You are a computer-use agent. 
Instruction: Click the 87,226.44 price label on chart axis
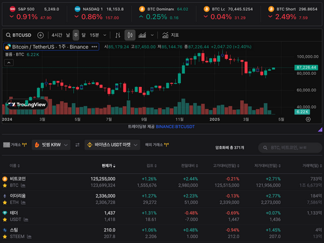point(306,68)
